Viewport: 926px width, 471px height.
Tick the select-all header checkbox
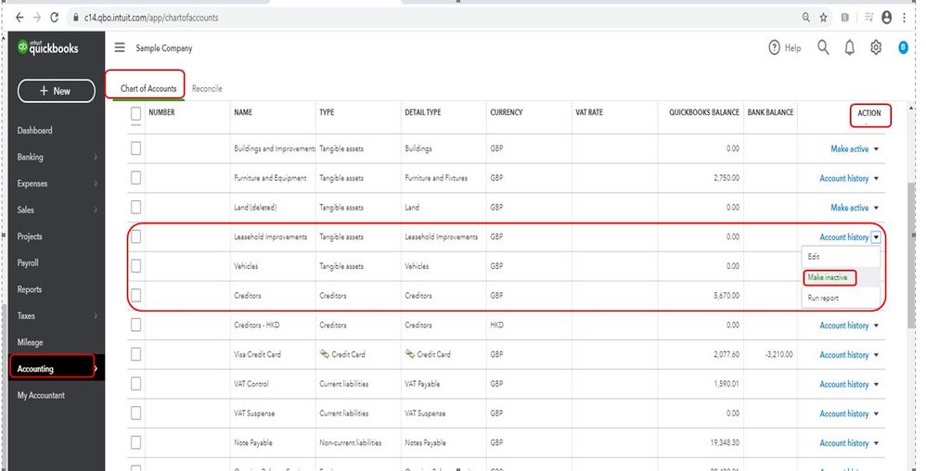point(135,113)
